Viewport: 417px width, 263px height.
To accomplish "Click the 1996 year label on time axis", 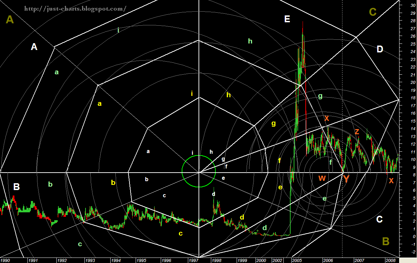I will point(167,261).
